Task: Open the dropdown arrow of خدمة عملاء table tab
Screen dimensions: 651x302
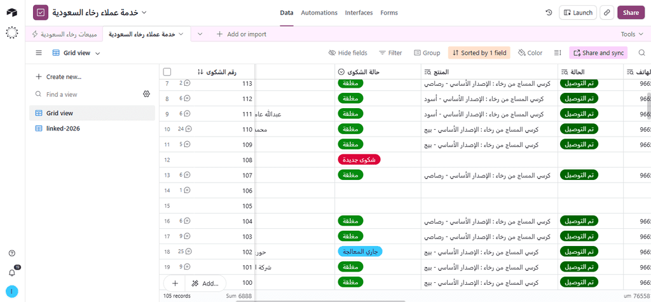Action: pyautogui.click(x=181, y=34)
